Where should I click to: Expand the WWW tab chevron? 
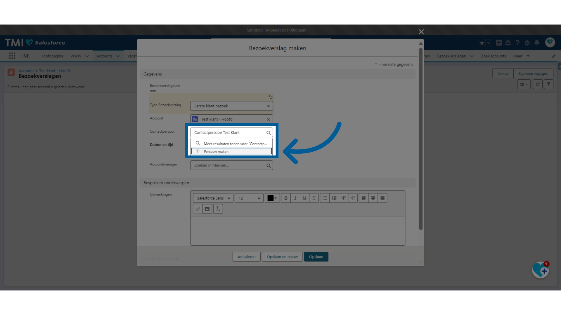[87, 56]
